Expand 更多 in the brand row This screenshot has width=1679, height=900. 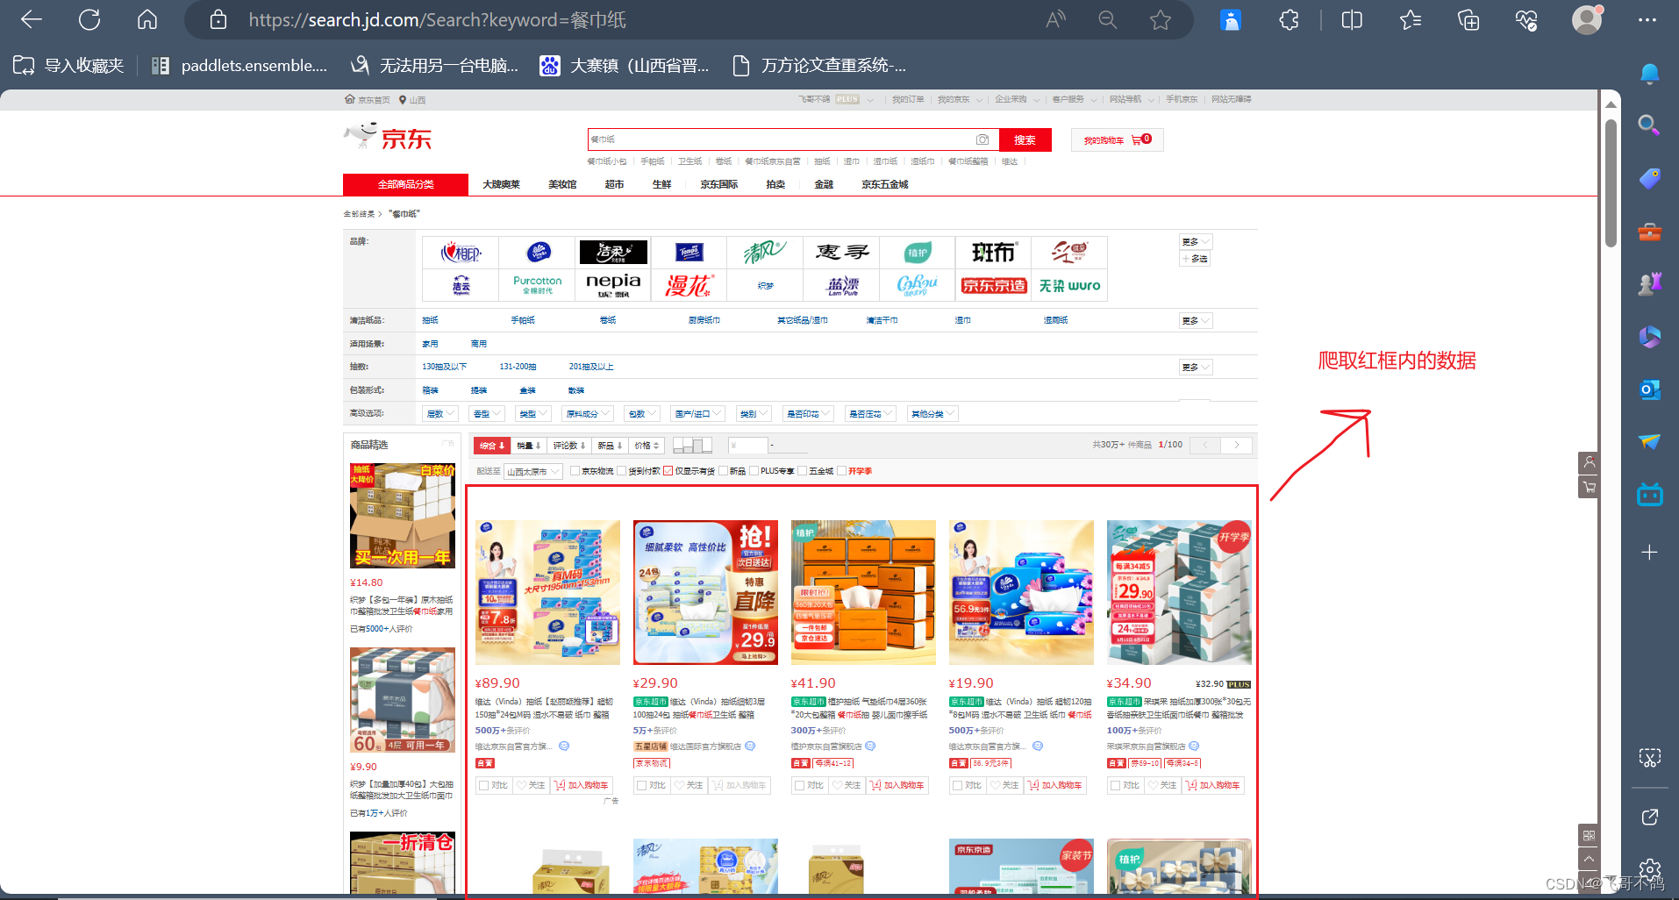coord(1195,241)
